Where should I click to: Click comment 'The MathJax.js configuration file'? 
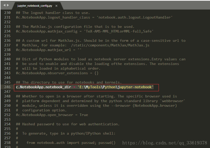[75, 27]
